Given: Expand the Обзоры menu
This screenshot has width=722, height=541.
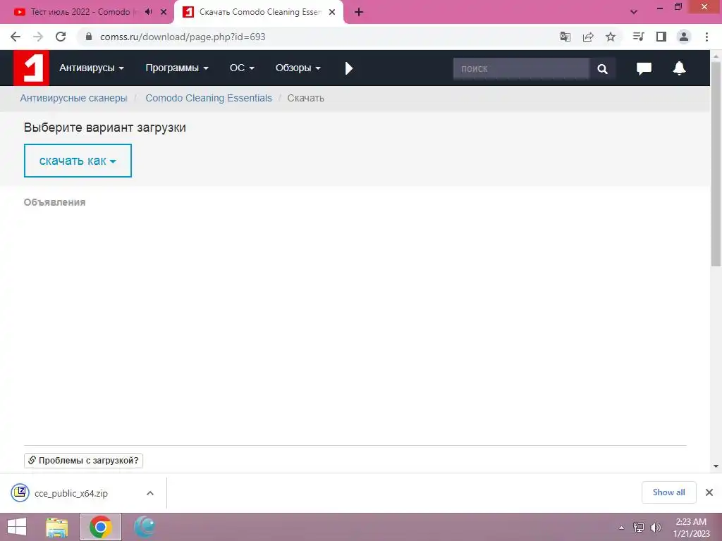Looking at the screenshot, I should tap(298, 68).
